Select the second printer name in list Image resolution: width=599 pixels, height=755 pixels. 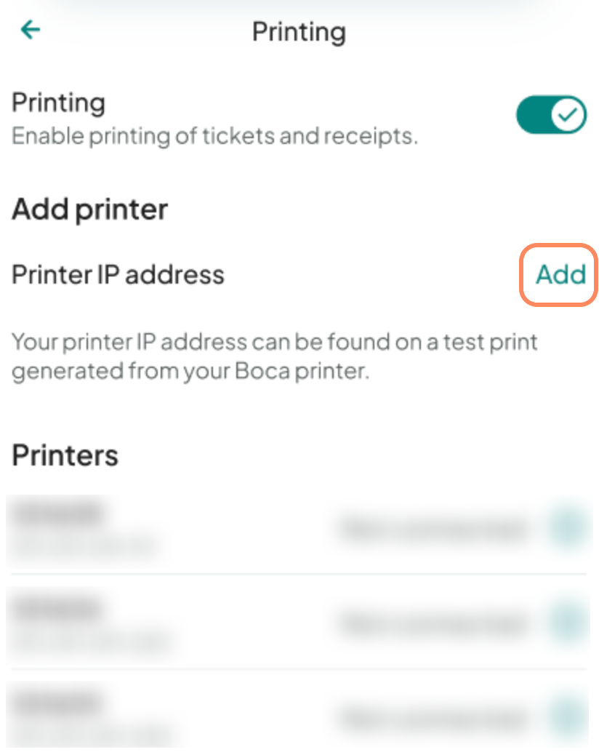58,610
